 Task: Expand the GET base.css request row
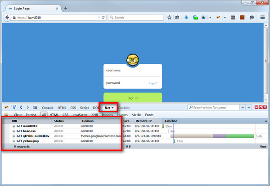pyautogui.click(x=14, y=131)
